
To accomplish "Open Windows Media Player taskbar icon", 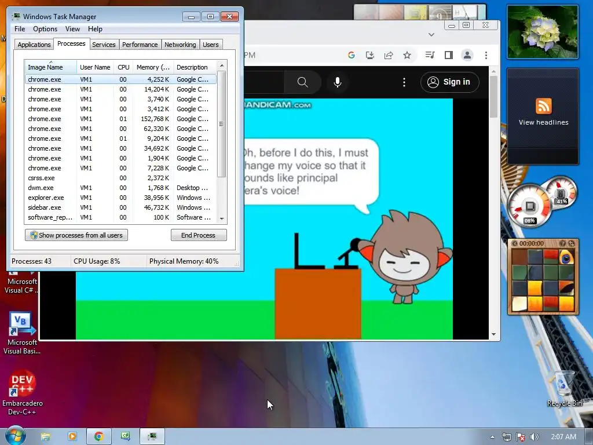I will coord(72,436).
